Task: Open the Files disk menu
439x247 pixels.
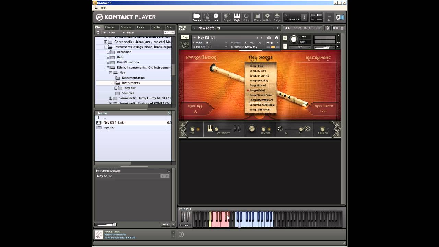Action: point(258,17)
